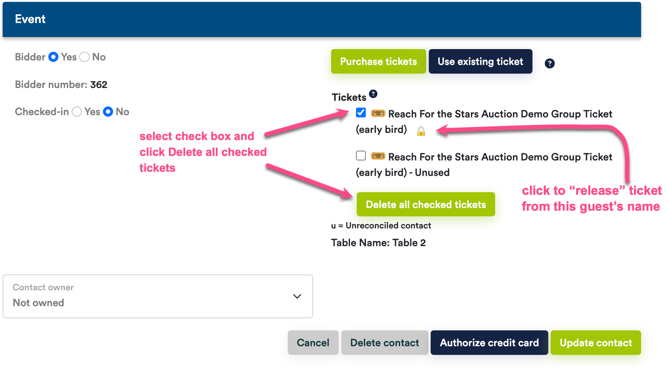Open the Not owned contact owner selector
Image resolution: width=669 pixels, height=370 pixels.
(158, 296)
